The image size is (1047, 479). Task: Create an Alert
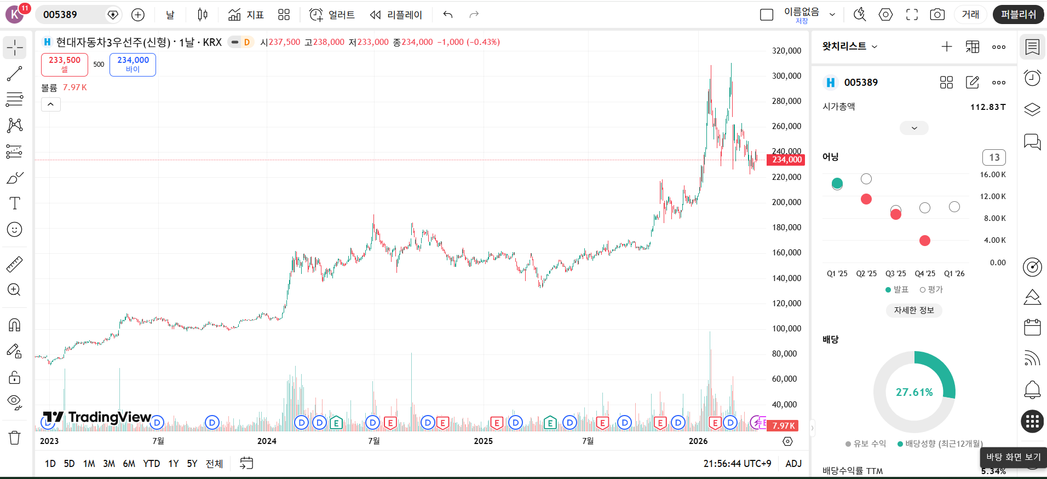332,15
